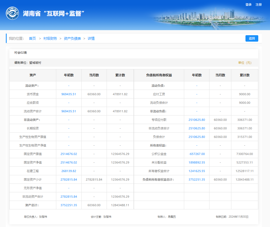Select 应收款项 row label
Screen dimensions: 270x227
(x=33, y=103)
